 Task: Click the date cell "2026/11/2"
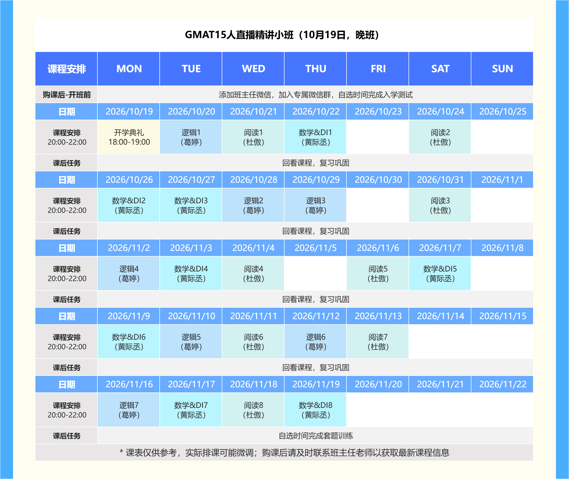click(x=129, y=248)
